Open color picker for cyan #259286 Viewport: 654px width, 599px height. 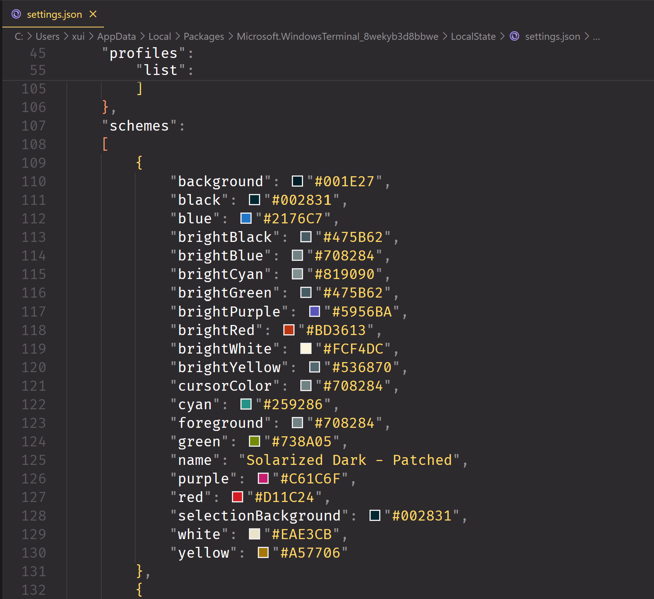[x=246, y=404]
